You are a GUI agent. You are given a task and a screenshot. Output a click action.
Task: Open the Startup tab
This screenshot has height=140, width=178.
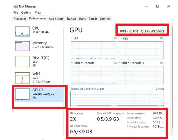coord(71,19)
